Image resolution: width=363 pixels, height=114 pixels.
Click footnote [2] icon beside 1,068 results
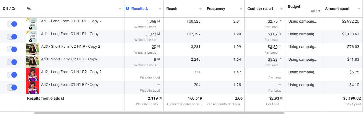[159, 21]
